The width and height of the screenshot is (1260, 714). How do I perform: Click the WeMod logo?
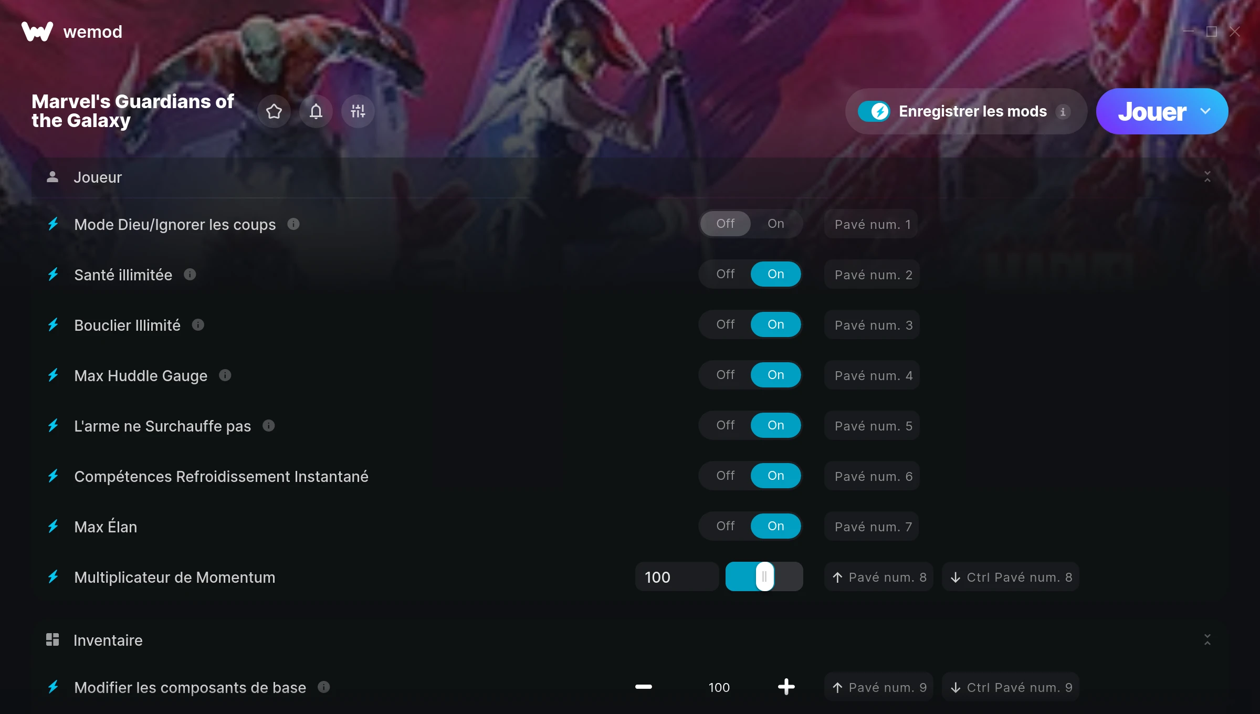37,31
